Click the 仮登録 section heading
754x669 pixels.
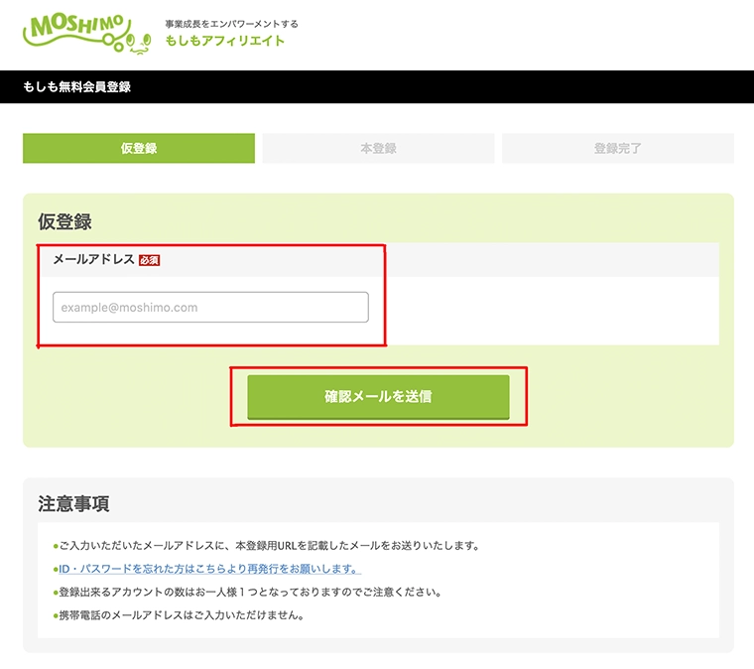(x=64, y=221)
